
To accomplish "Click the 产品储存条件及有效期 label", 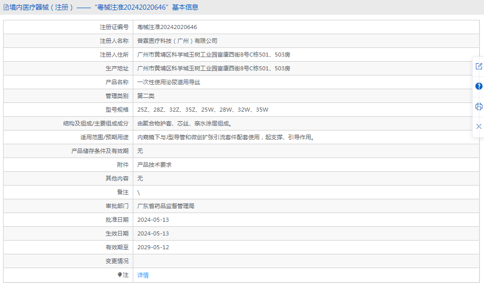I will pos(100,151).
